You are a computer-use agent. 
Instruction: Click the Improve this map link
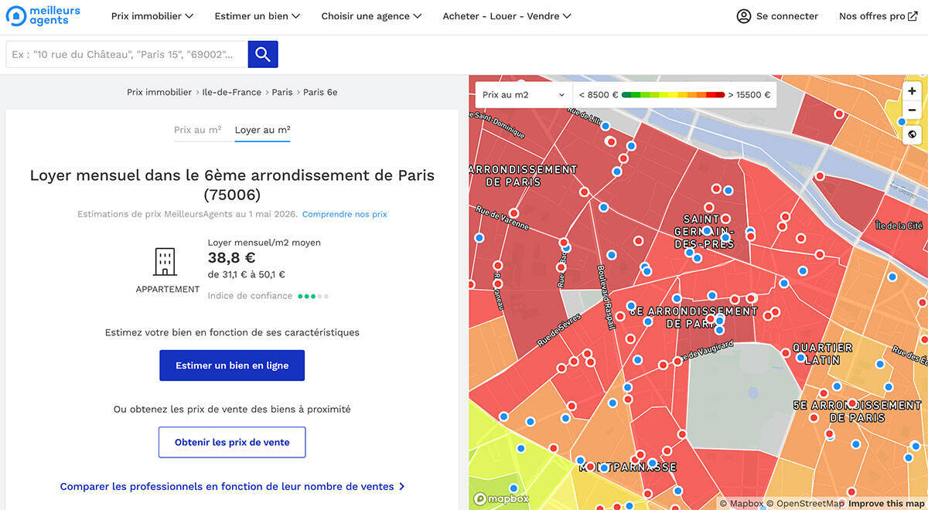tap(886, 504)
